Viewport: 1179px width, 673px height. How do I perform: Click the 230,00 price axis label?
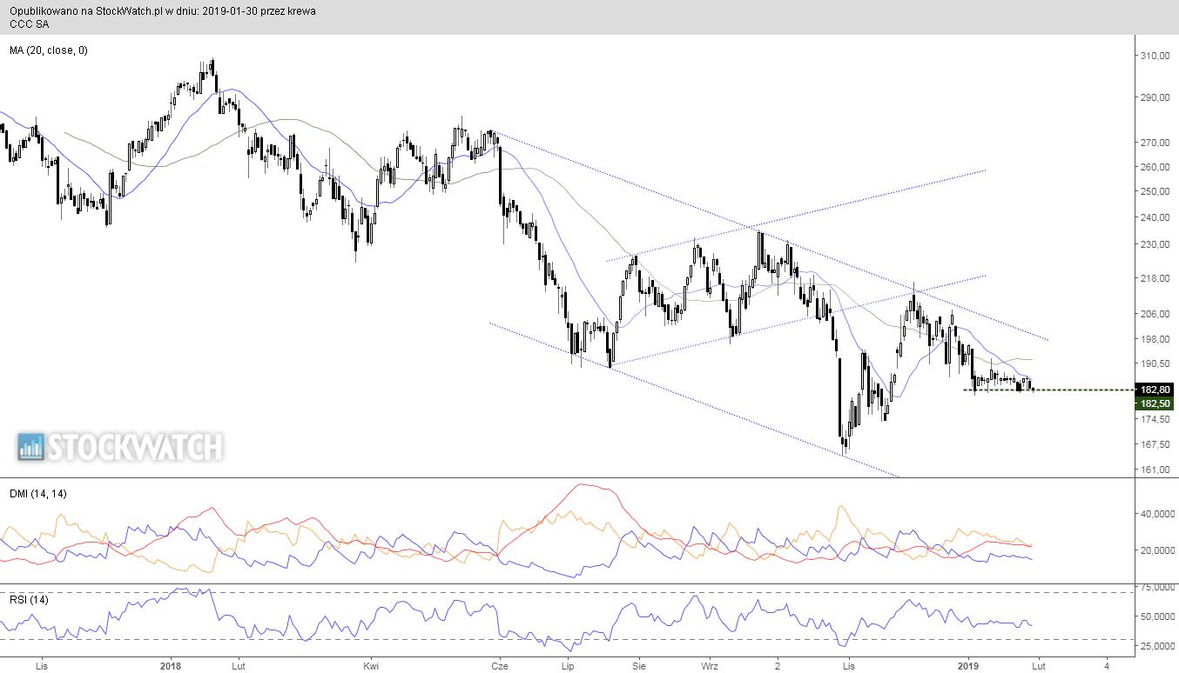click(1154, 244)
